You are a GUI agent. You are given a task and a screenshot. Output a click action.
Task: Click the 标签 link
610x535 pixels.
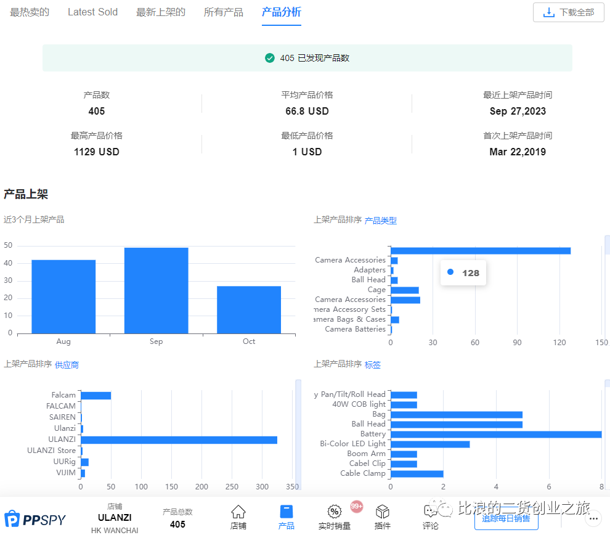pyautogui.click(x=372, y=365)
